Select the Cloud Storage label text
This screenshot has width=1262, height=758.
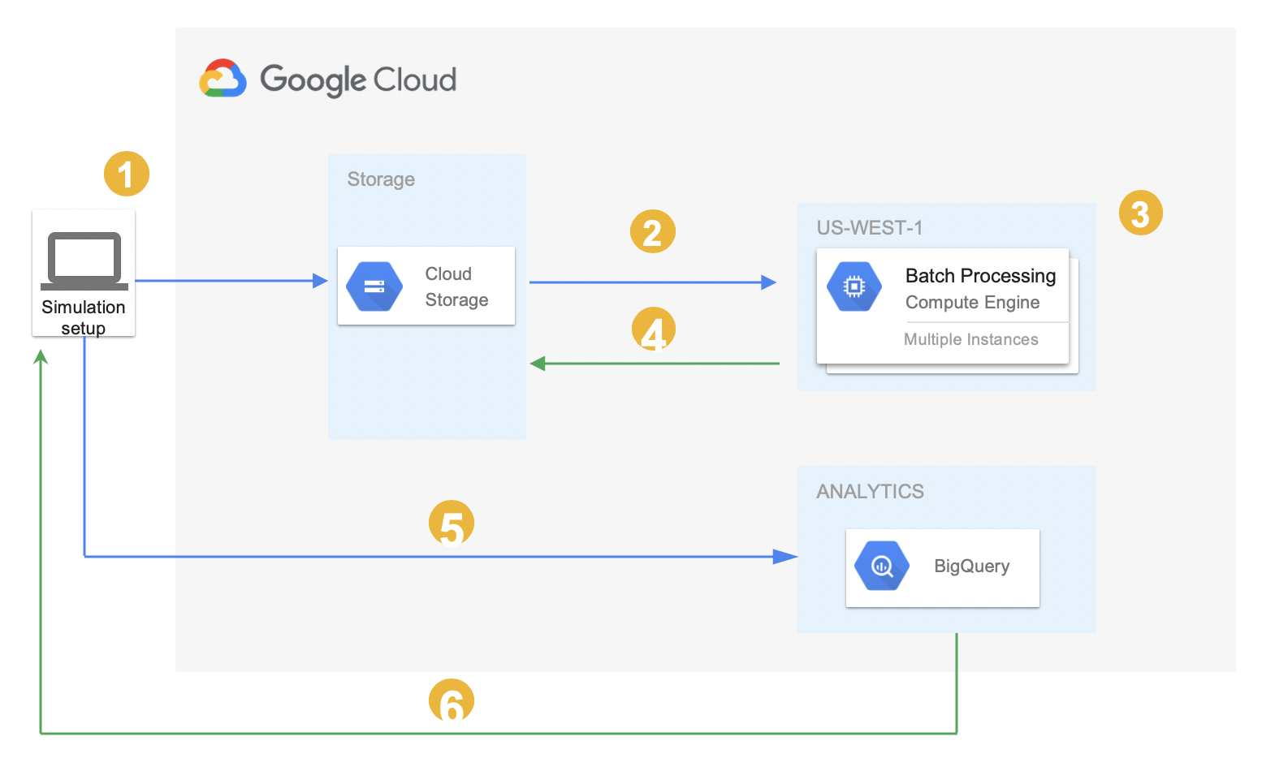click(456, 286)
